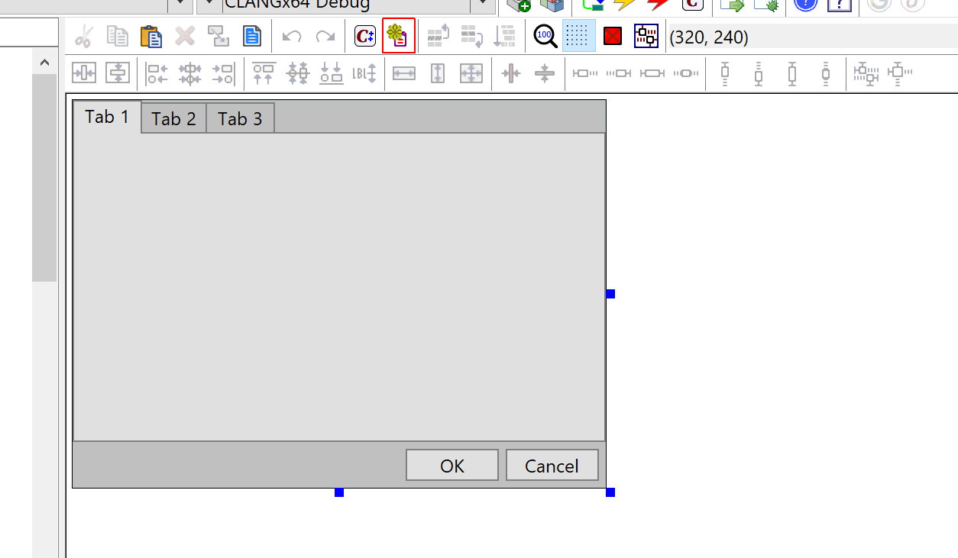Click the Redo arrow icon
Screen dimensions: 958x558
click(325, 36)
